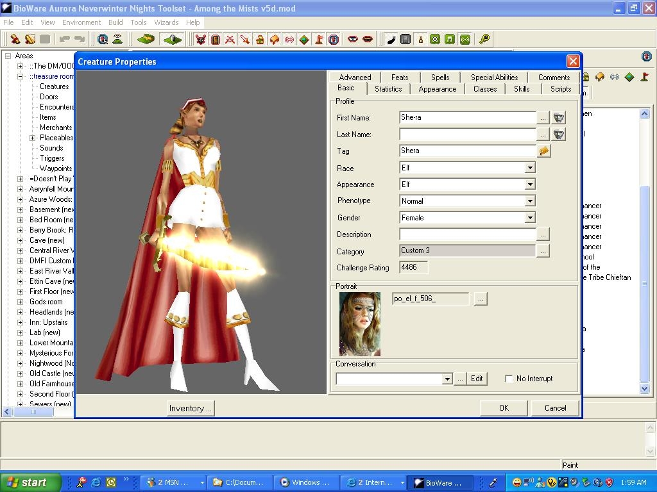Screen dimensions: 657x492
Task: Enable the No Interrupt checkbox
Action: pos(509,379)
